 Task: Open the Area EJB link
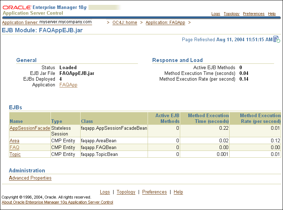tap(14, 141)
